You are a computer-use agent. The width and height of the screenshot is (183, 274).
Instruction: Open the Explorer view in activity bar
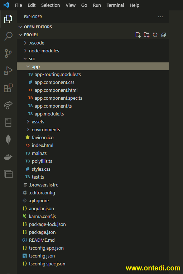pos(8,19)
